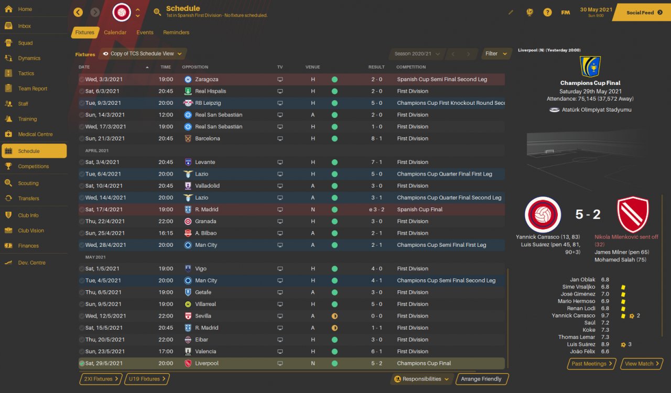This screenshot has width=671, height=393.
Task: Click the pencil edit icon in the top bar
Action: pos(511,12)
